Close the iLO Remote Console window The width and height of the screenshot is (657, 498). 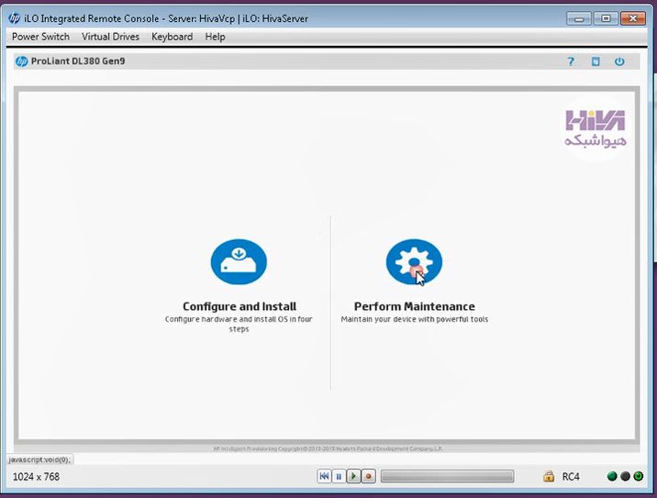point(633,18)
